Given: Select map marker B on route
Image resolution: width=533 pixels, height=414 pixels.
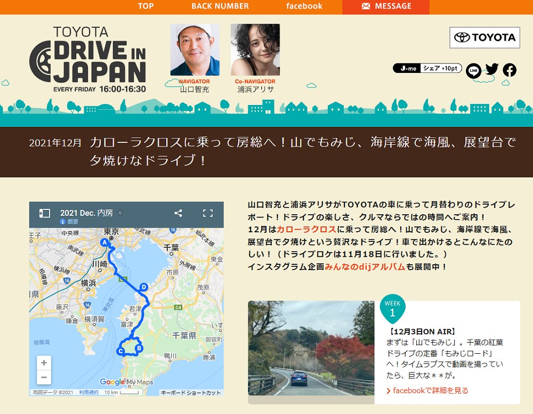Looking at the screenshot, I should point(139,348).
